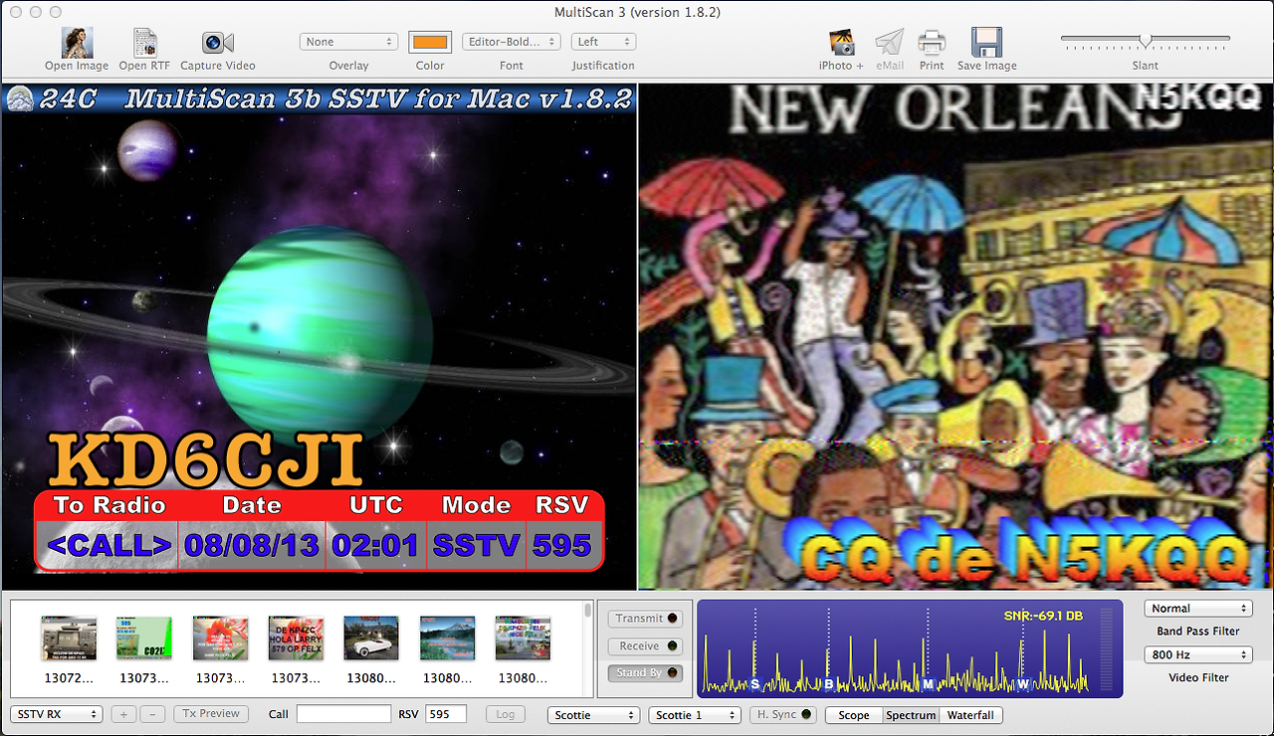Select the first thumbnail in the image list
This screenshot has width=1274, height=736.
69,638
